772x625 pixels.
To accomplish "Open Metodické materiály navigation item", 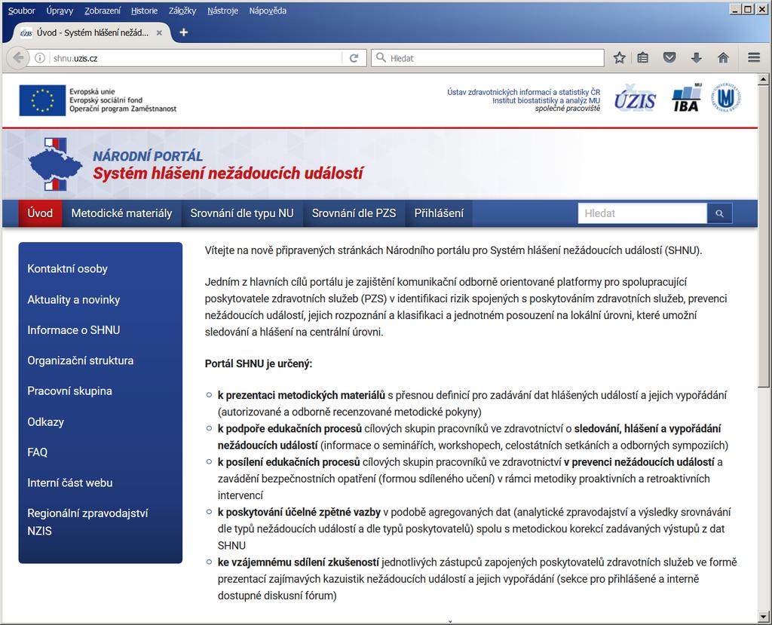I will tap(121, 213).
